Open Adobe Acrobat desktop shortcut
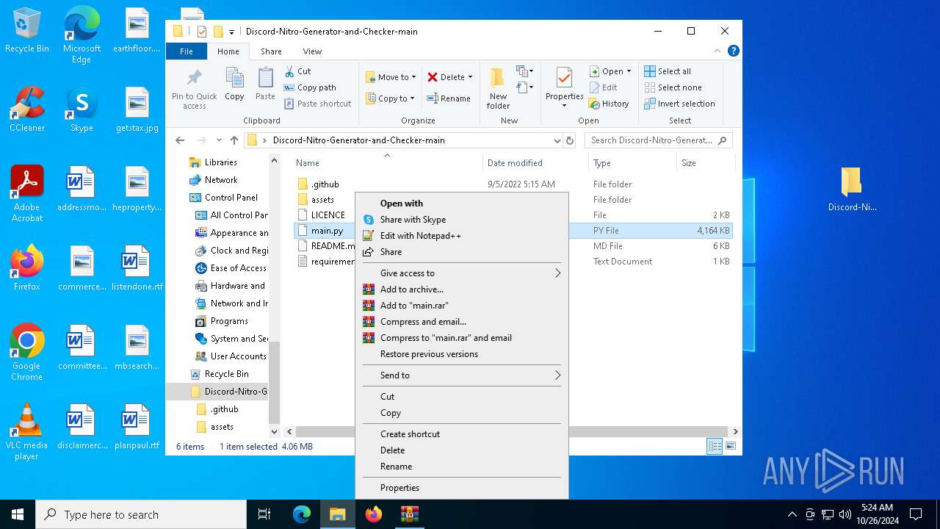940x529 pixels. click(27, 193)
